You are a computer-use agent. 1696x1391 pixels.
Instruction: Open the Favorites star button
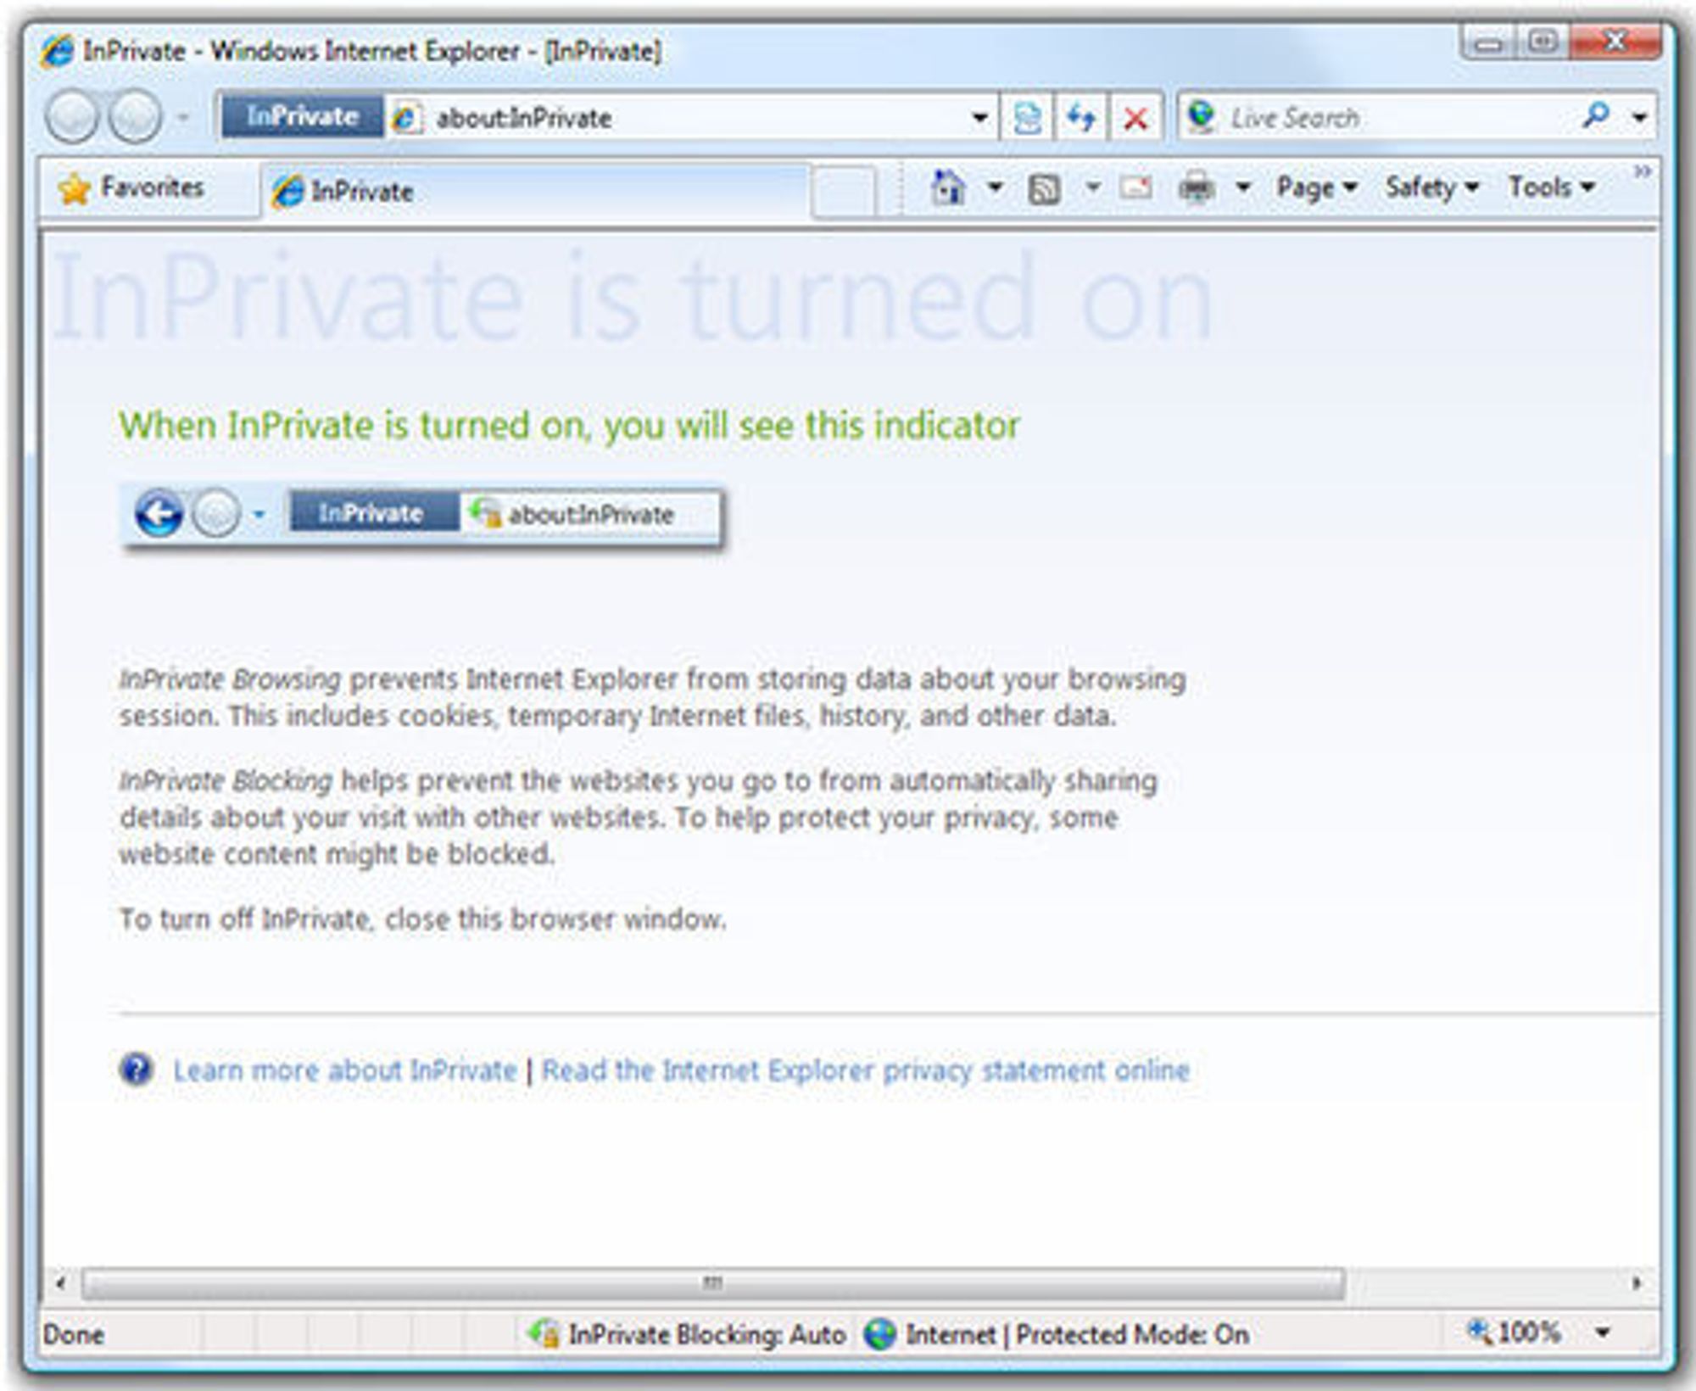132,187
